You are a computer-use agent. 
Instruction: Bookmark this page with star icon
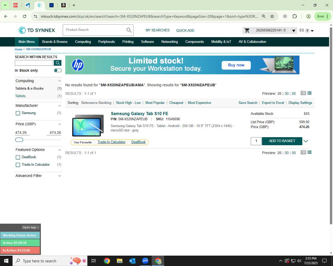tap(272, 16)
